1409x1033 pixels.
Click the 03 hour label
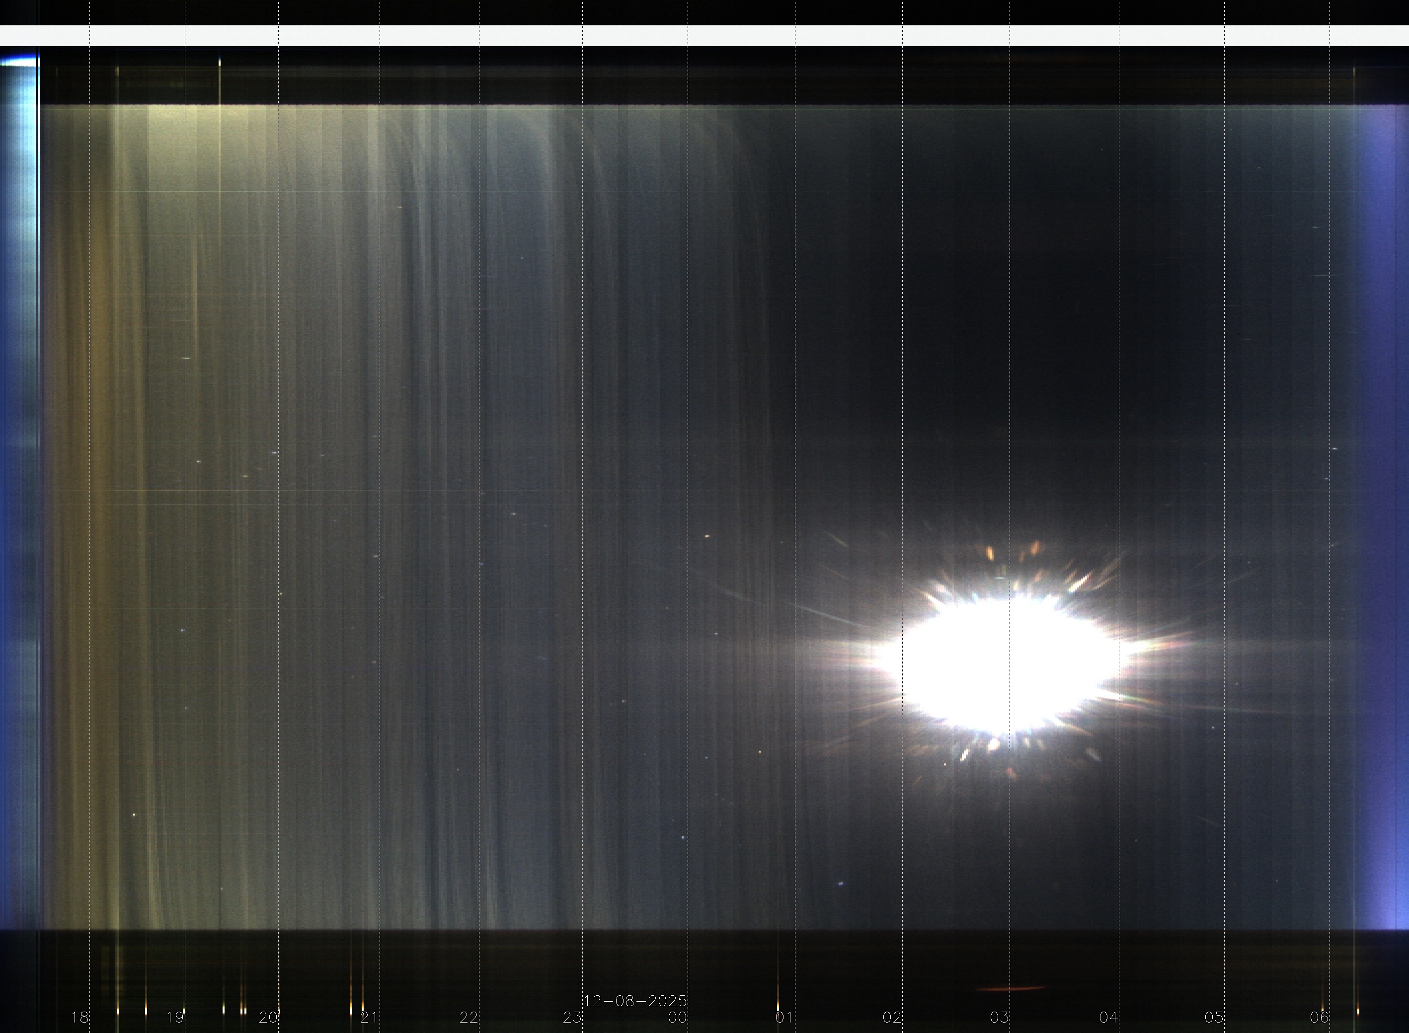[999, 1018]
